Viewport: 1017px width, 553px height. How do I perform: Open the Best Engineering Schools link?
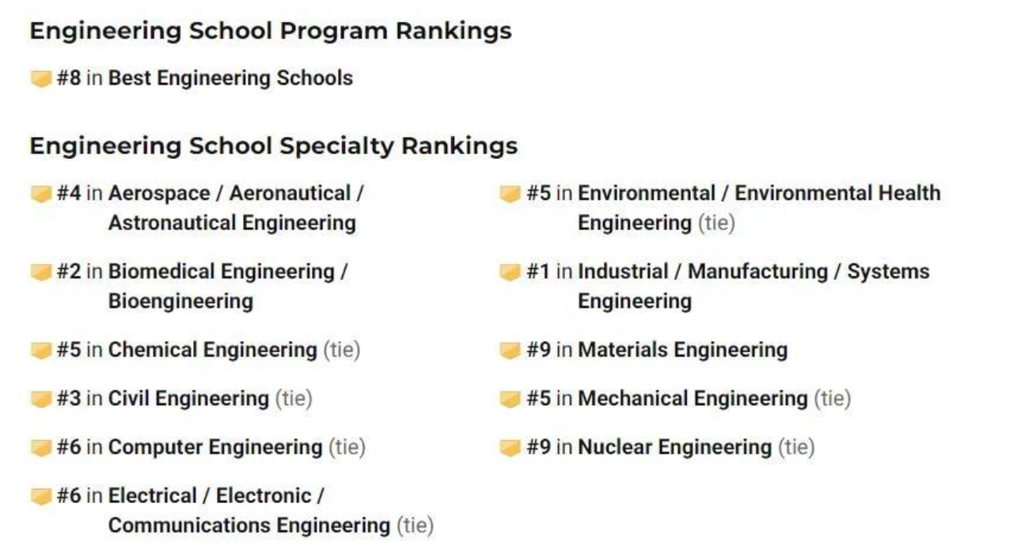[x=230, y=78]
